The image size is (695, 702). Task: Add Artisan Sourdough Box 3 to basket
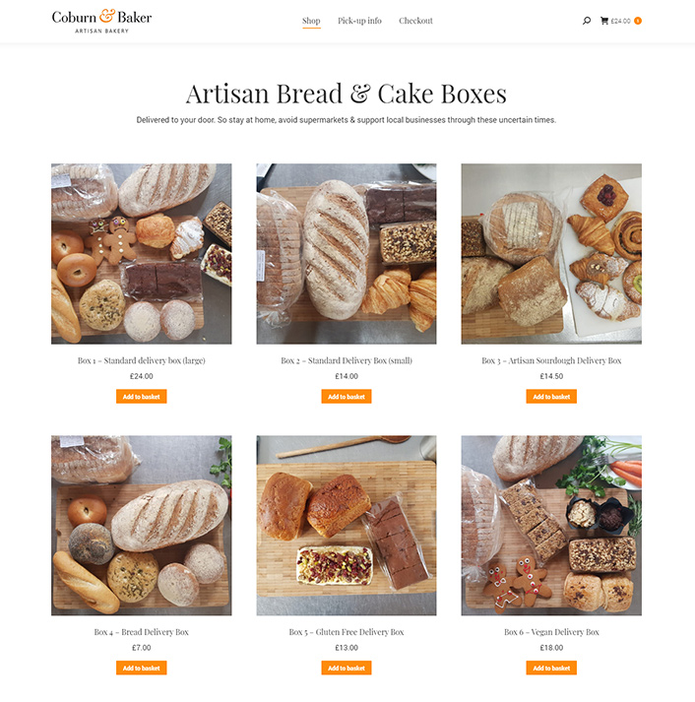point(551,397)
